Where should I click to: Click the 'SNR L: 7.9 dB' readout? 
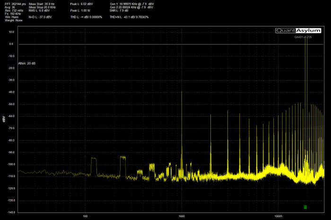coord(119,10)
